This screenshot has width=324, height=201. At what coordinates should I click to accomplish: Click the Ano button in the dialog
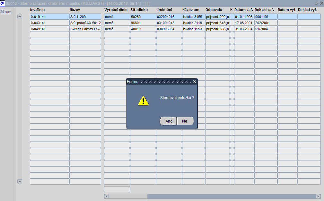(168, 121)
